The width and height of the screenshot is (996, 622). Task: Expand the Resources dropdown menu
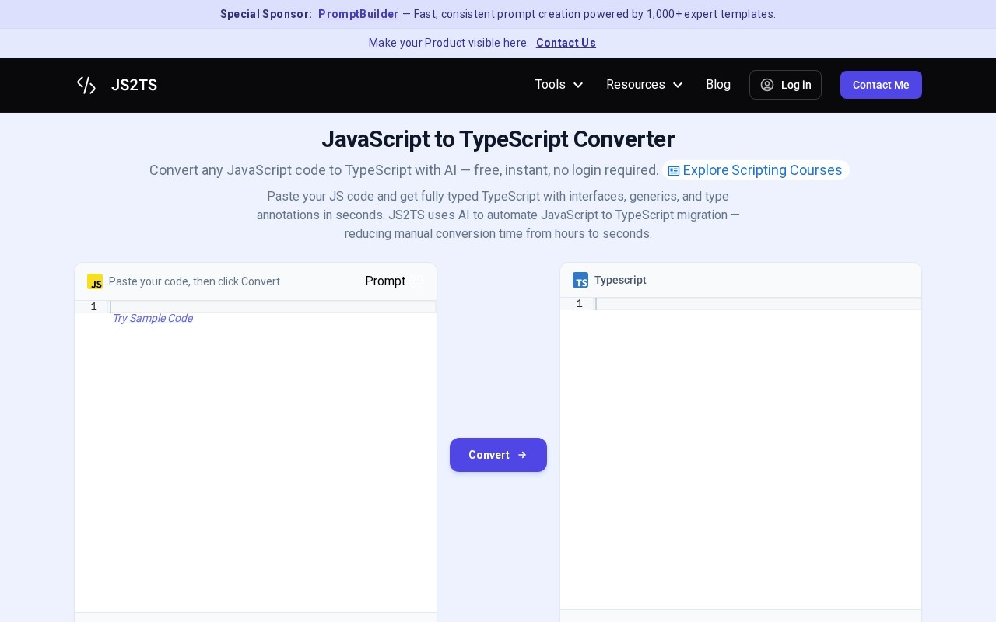[x=644, y=85]
